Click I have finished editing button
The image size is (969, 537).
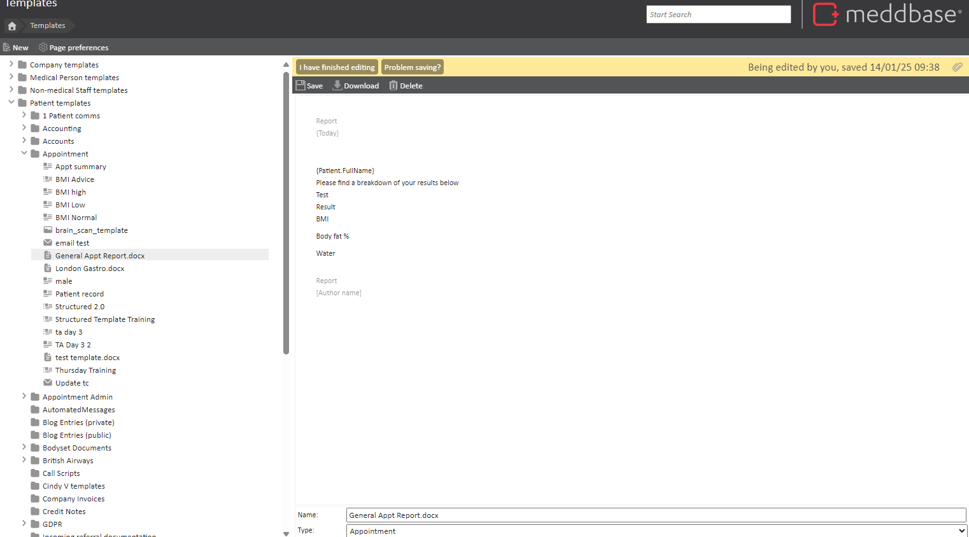[337, 67]
